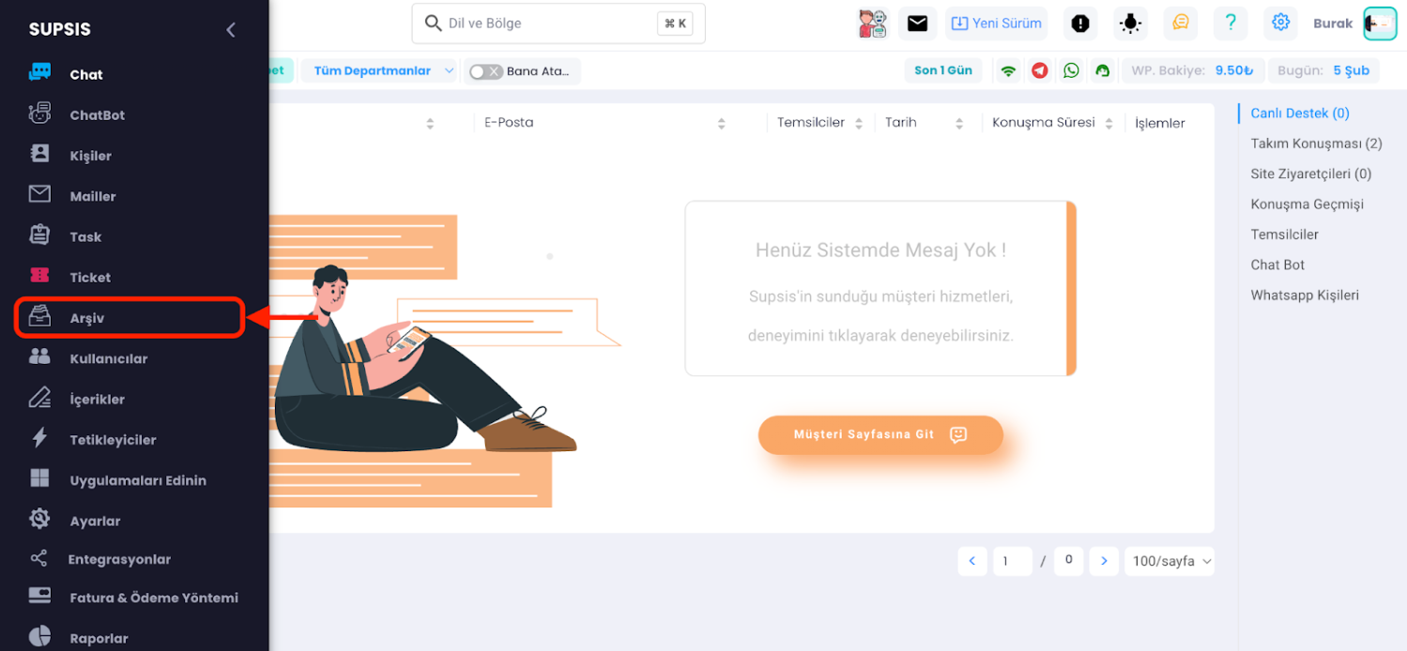The width and height of the screenshot is (1407, 651).
Task: Open the Entegrasyonlar share icon
Action: coord(38,559)
